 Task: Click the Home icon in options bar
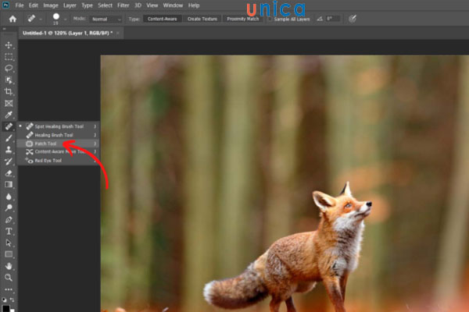(13, 19)
